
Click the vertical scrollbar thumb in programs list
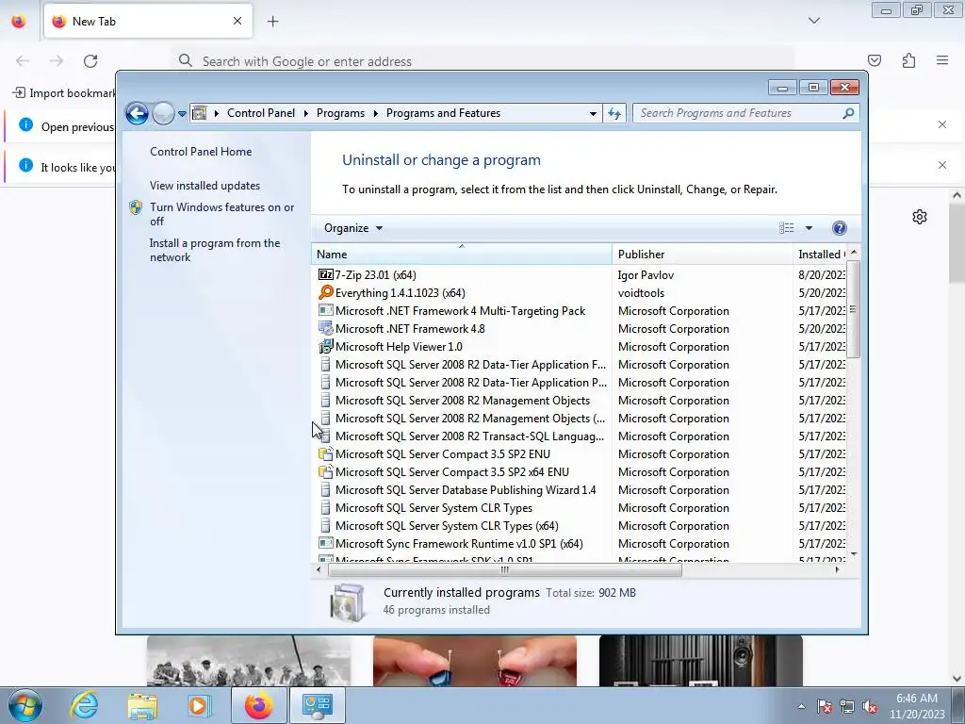pyautogui.click(x=853, y=309)
